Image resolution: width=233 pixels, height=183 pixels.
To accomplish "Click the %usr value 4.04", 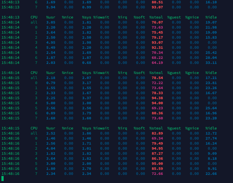I will pyautogui.click(x=51, y=149).
